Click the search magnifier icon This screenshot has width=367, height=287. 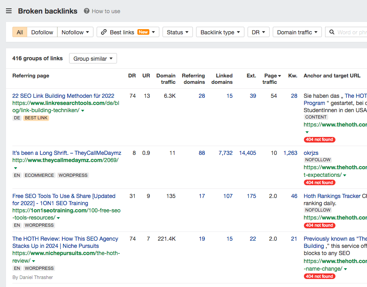coord(332,32)
